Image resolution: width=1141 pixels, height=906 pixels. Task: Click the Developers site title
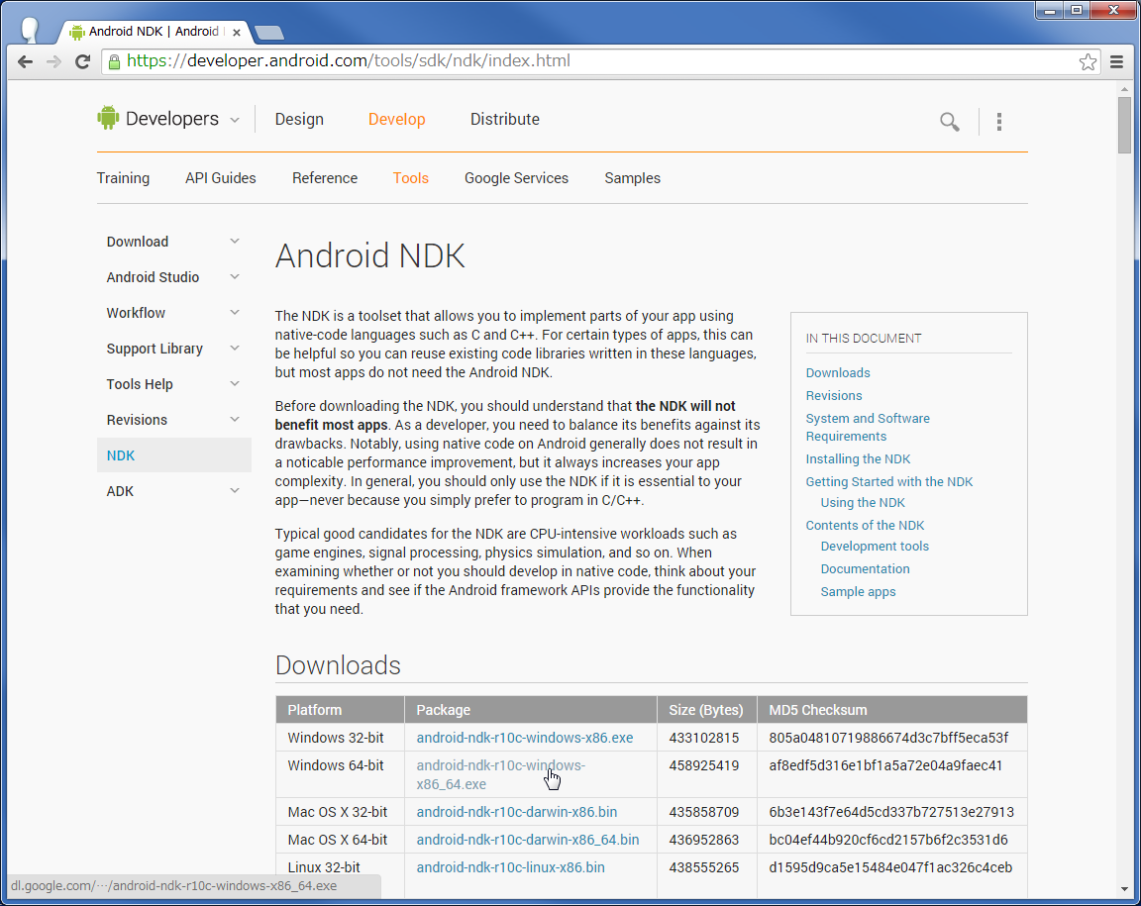tap(171, 119)
